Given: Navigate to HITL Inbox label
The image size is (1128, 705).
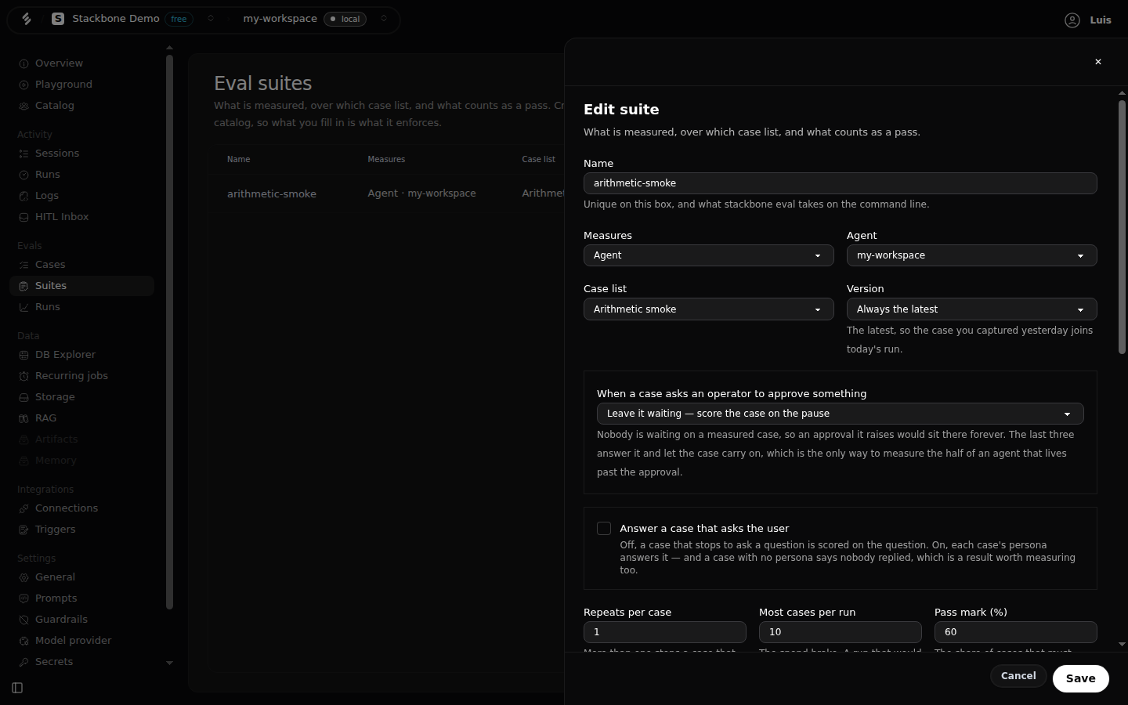Looking at the screenshot, I should click(x=62, y=217).
